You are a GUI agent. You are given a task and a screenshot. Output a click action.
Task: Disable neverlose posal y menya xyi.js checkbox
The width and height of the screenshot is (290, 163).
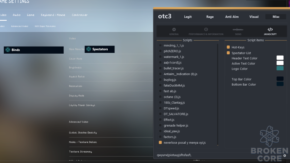click(160, 142)
